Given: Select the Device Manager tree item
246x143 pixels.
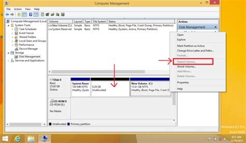Looking at the screenshot, I should [x=28, y=49].
